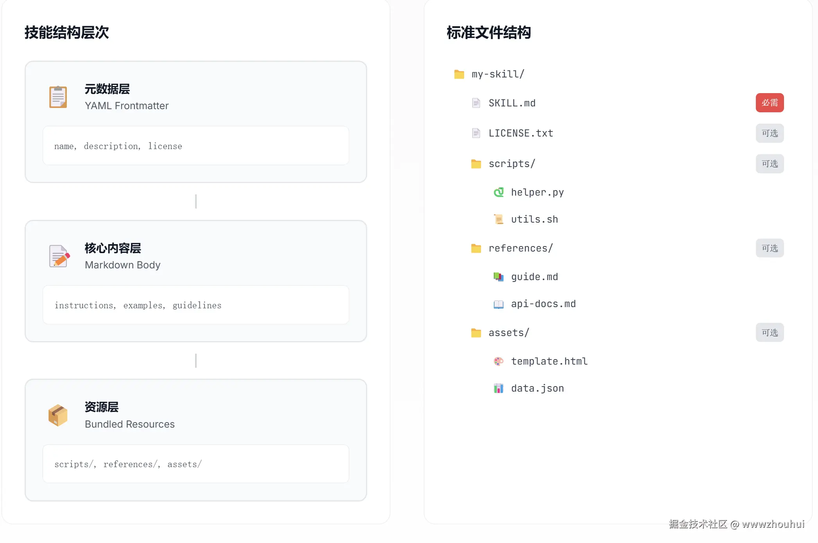
Task: Click the package box icon beside 资源层
Action: coord(58,415)
